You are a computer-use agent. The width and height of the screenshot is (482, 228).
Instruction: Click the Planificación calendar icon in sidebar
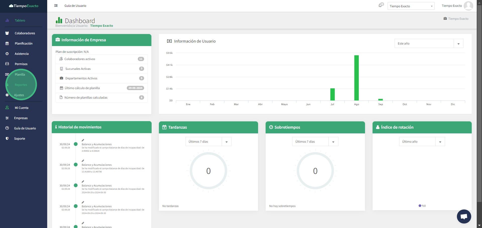[x=7, y=44]
